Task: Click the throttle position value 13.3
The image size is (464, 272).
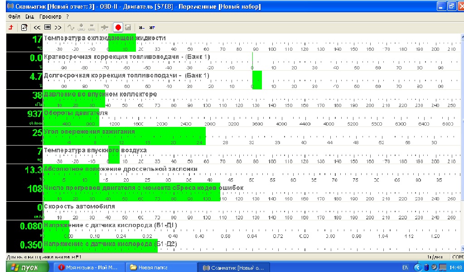Action: pyautogui.click(x=34, y=170)
